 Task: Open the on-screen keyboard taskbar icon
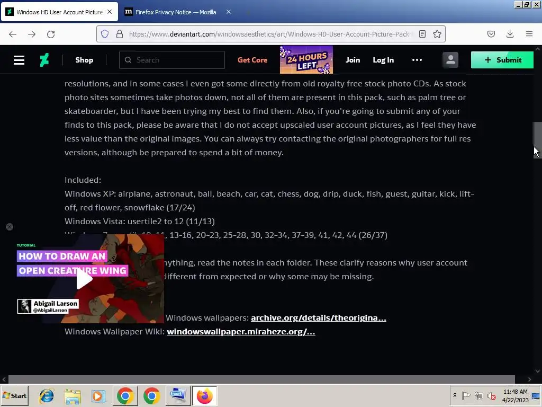point(178,396)
